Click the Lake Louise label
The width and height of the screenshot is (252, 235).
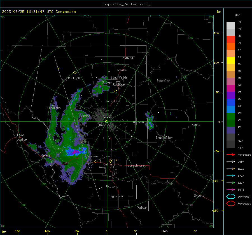point(22,137)
